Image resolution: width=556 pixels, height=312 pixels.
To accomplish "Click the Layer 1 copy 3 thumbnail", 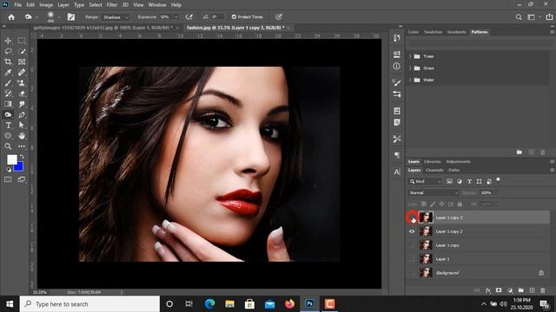I will point(426,218).
